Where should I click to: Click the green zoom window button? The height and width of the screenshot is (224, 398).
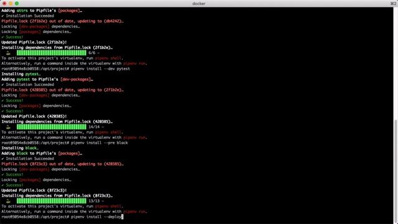pos(17,3)
